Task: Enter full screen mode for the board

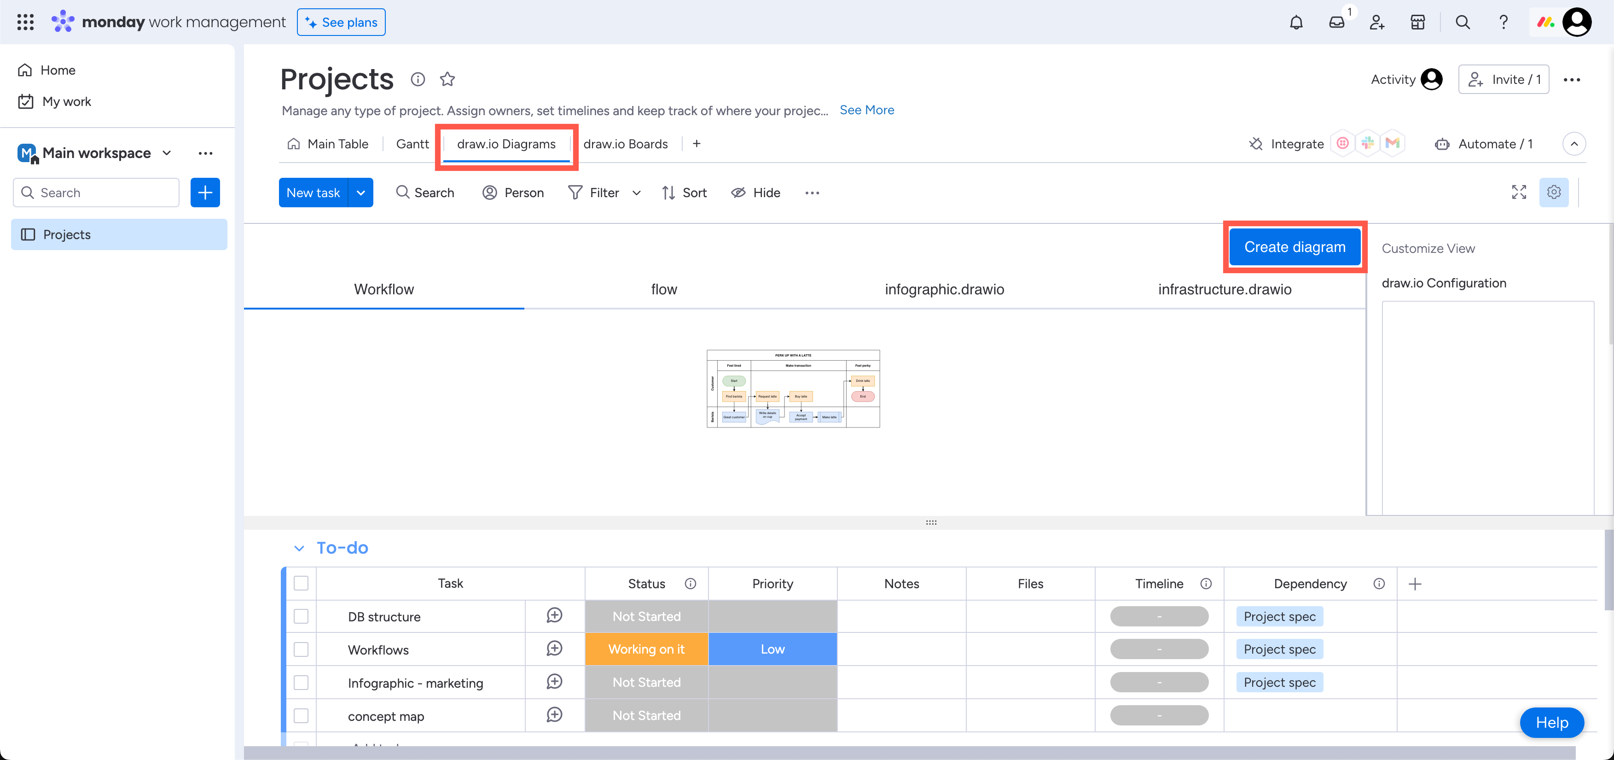Action: (1519, 193)
